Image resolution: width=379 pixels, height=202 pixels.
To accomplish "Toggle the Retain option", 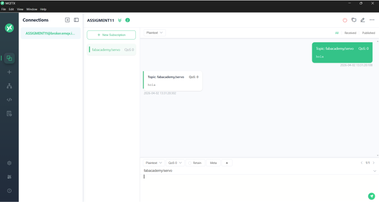I will point(195,163).
